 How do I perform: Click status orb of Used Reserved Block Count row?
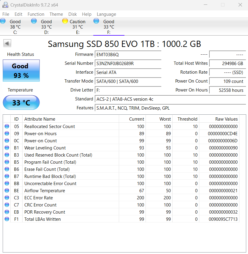7,155
